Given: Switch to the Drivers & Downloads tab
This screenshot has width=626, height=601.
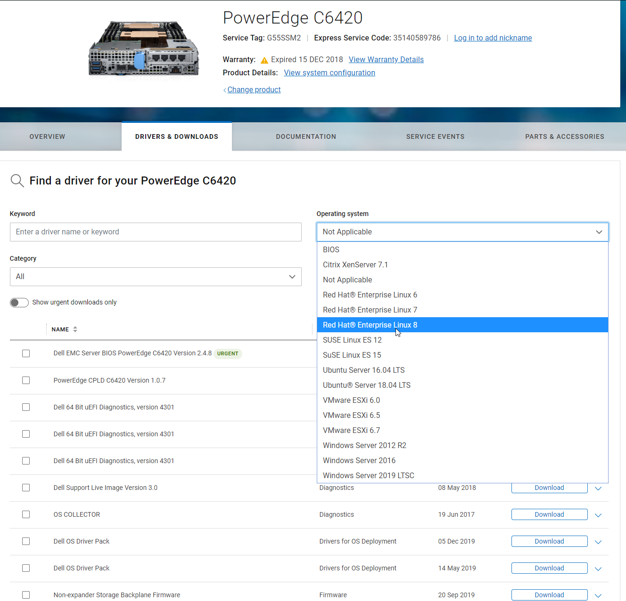Looking at the screenshot, I should 177,136.
